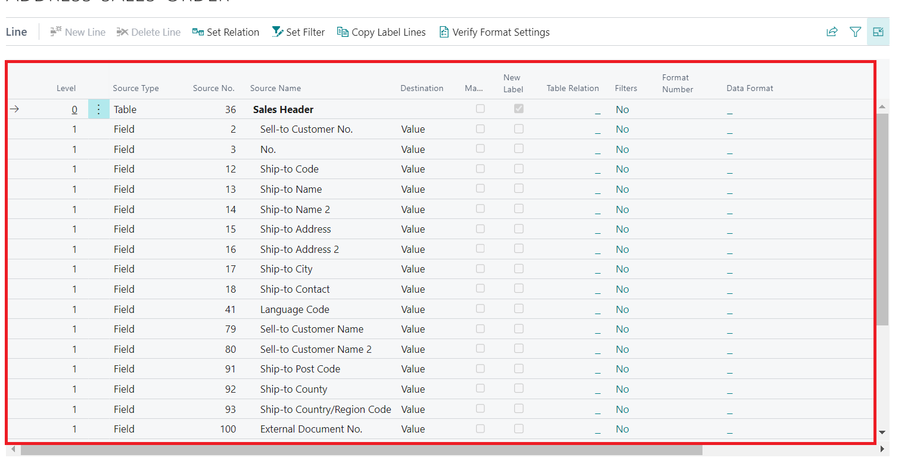Click the horizontal scrollbar thumb
914x470 pixels.
(x=362, y=450)
